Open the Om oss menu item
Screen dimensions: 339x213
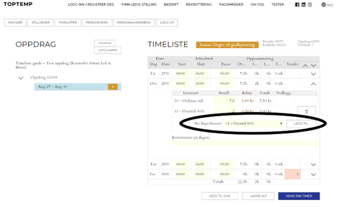coord(257,4)
